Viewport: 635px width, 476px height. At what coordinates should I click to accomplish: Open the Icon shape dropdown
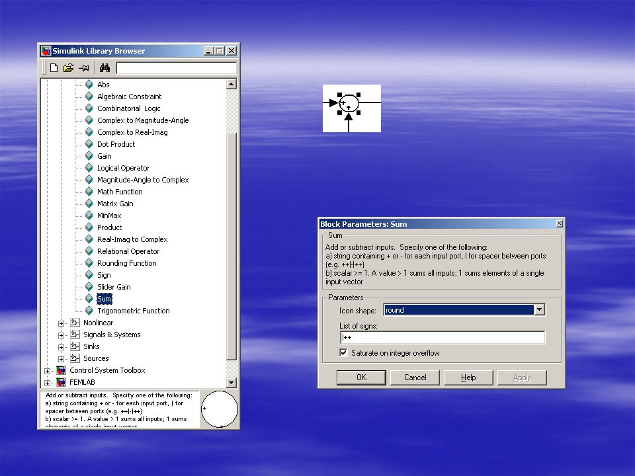pyautogui.click(x=540, y=309)
